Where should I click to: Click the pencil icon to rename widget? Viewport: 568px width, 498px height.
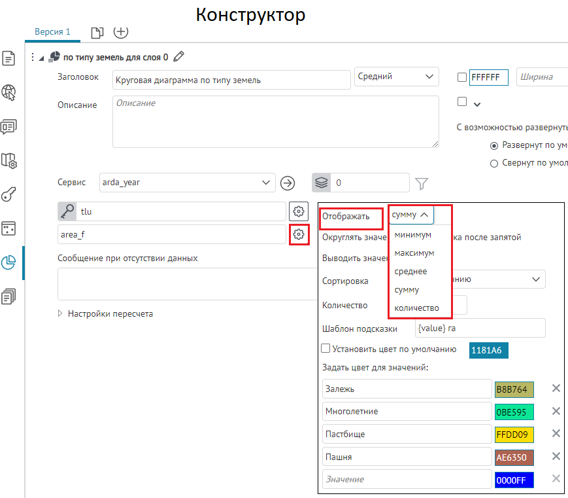pos(179,57)
